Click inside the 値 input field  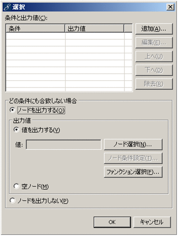[64, 145]
